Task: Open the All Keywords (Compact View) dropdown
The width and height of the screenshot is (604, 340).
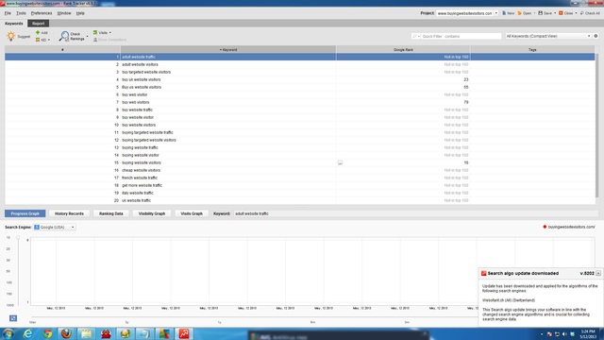Action: point(548,36)
